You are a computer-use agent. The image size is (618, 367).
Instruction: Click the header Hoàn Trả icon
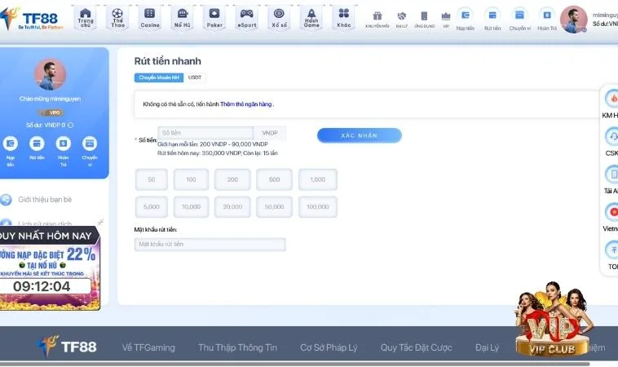coord(547,15)
